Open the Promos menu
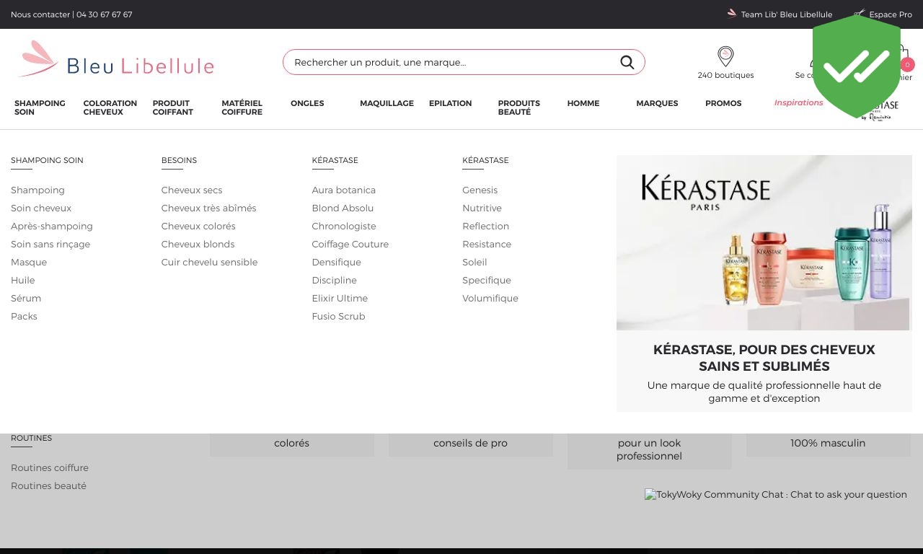 click(x=723, y=103)
